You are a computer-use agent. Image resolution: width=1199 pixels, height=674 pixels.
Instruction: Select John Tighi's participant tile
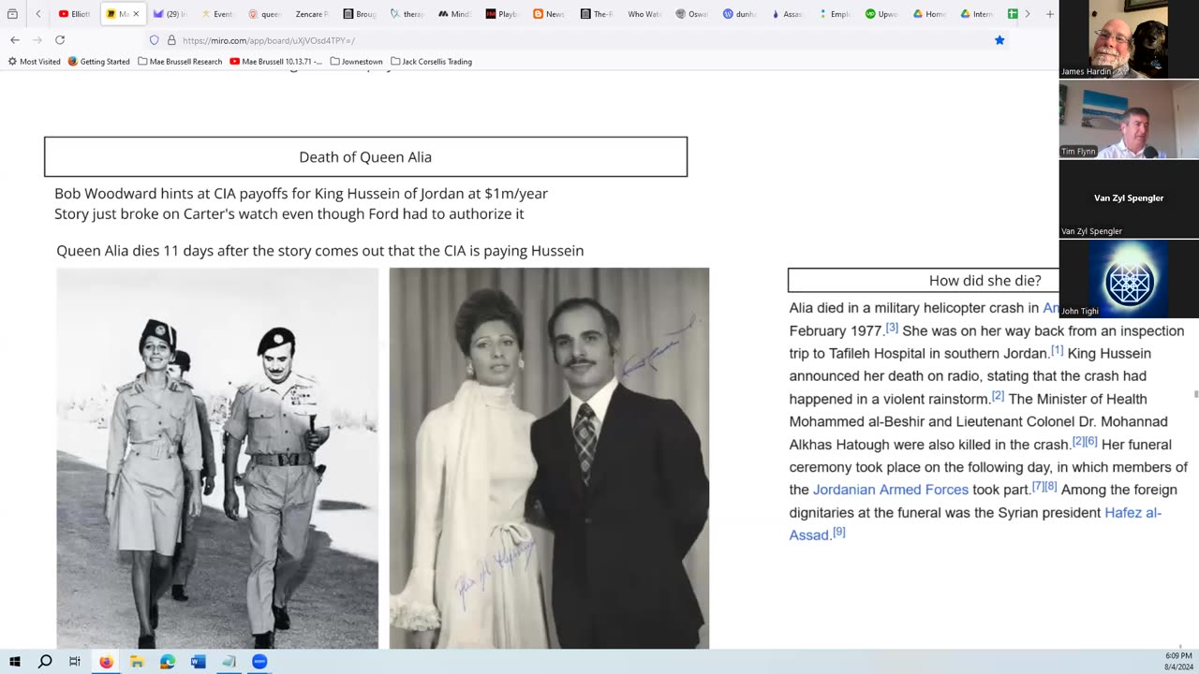pyautogui.click(x=1129, y=279)
